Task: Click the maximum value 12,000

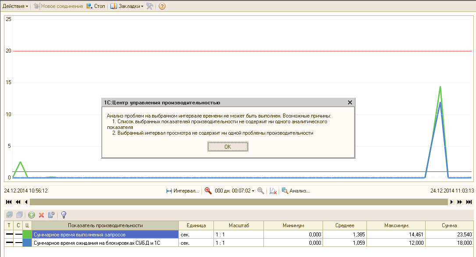Action: pyautogui.click(x=396, y=243)
